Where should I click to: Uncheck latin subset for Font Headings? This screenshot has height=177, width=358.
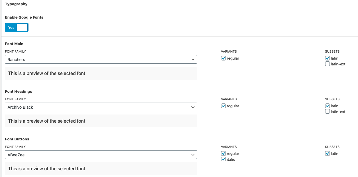327,106
